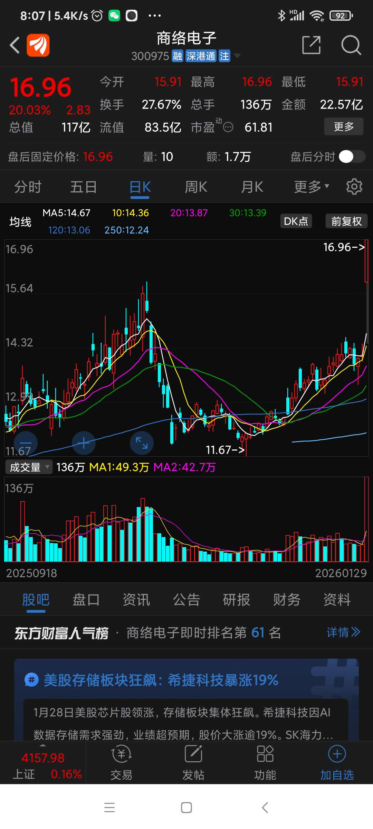Tap the back arrow icon

[15, 45]
